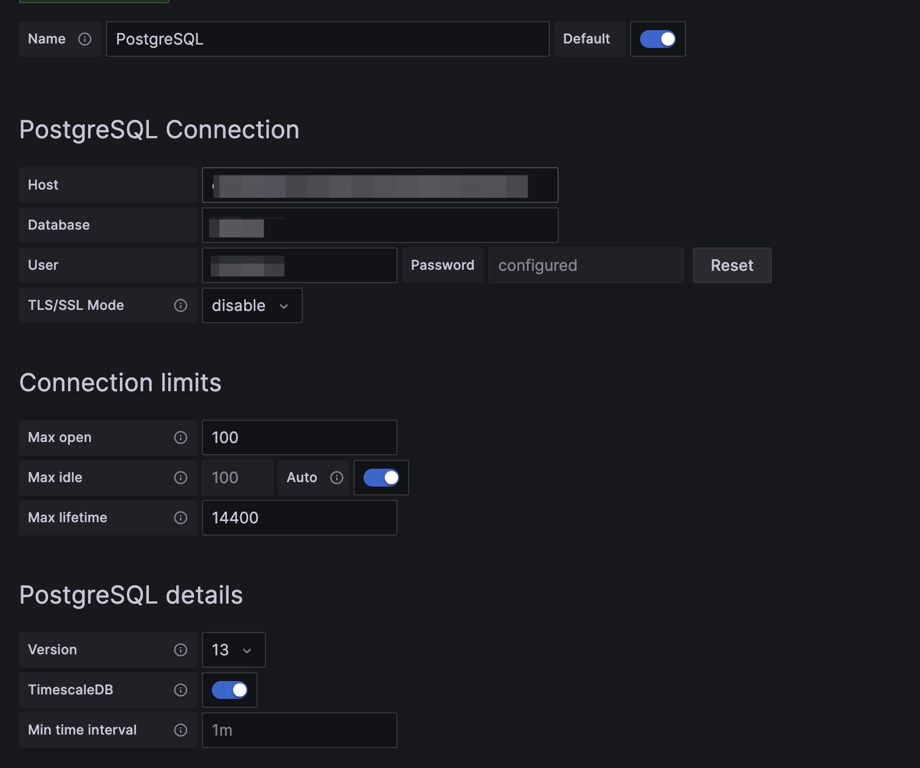Click the Max idle field showing 100
This screenshot has height=768, width=920.
pos(238,478)
